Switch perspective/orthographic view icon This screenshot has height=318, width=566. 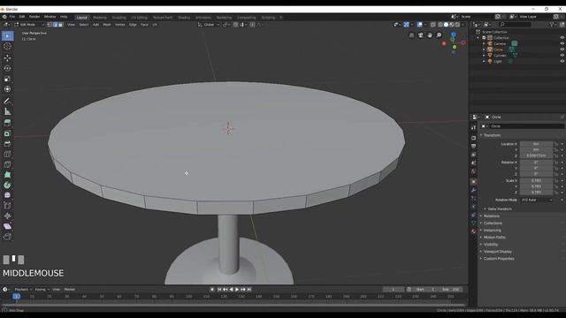click(x=411, y=35)
